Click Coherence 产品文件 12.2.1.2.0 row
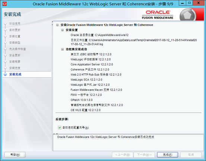 click(x=90, y=70)
